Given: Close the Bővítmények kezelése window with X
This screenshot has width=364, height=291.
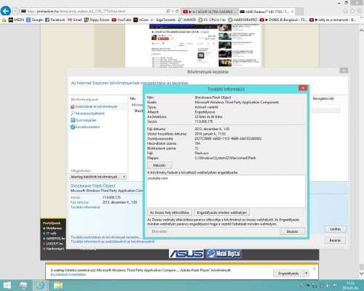Looking at the screenshot, I should coord(344,71).
